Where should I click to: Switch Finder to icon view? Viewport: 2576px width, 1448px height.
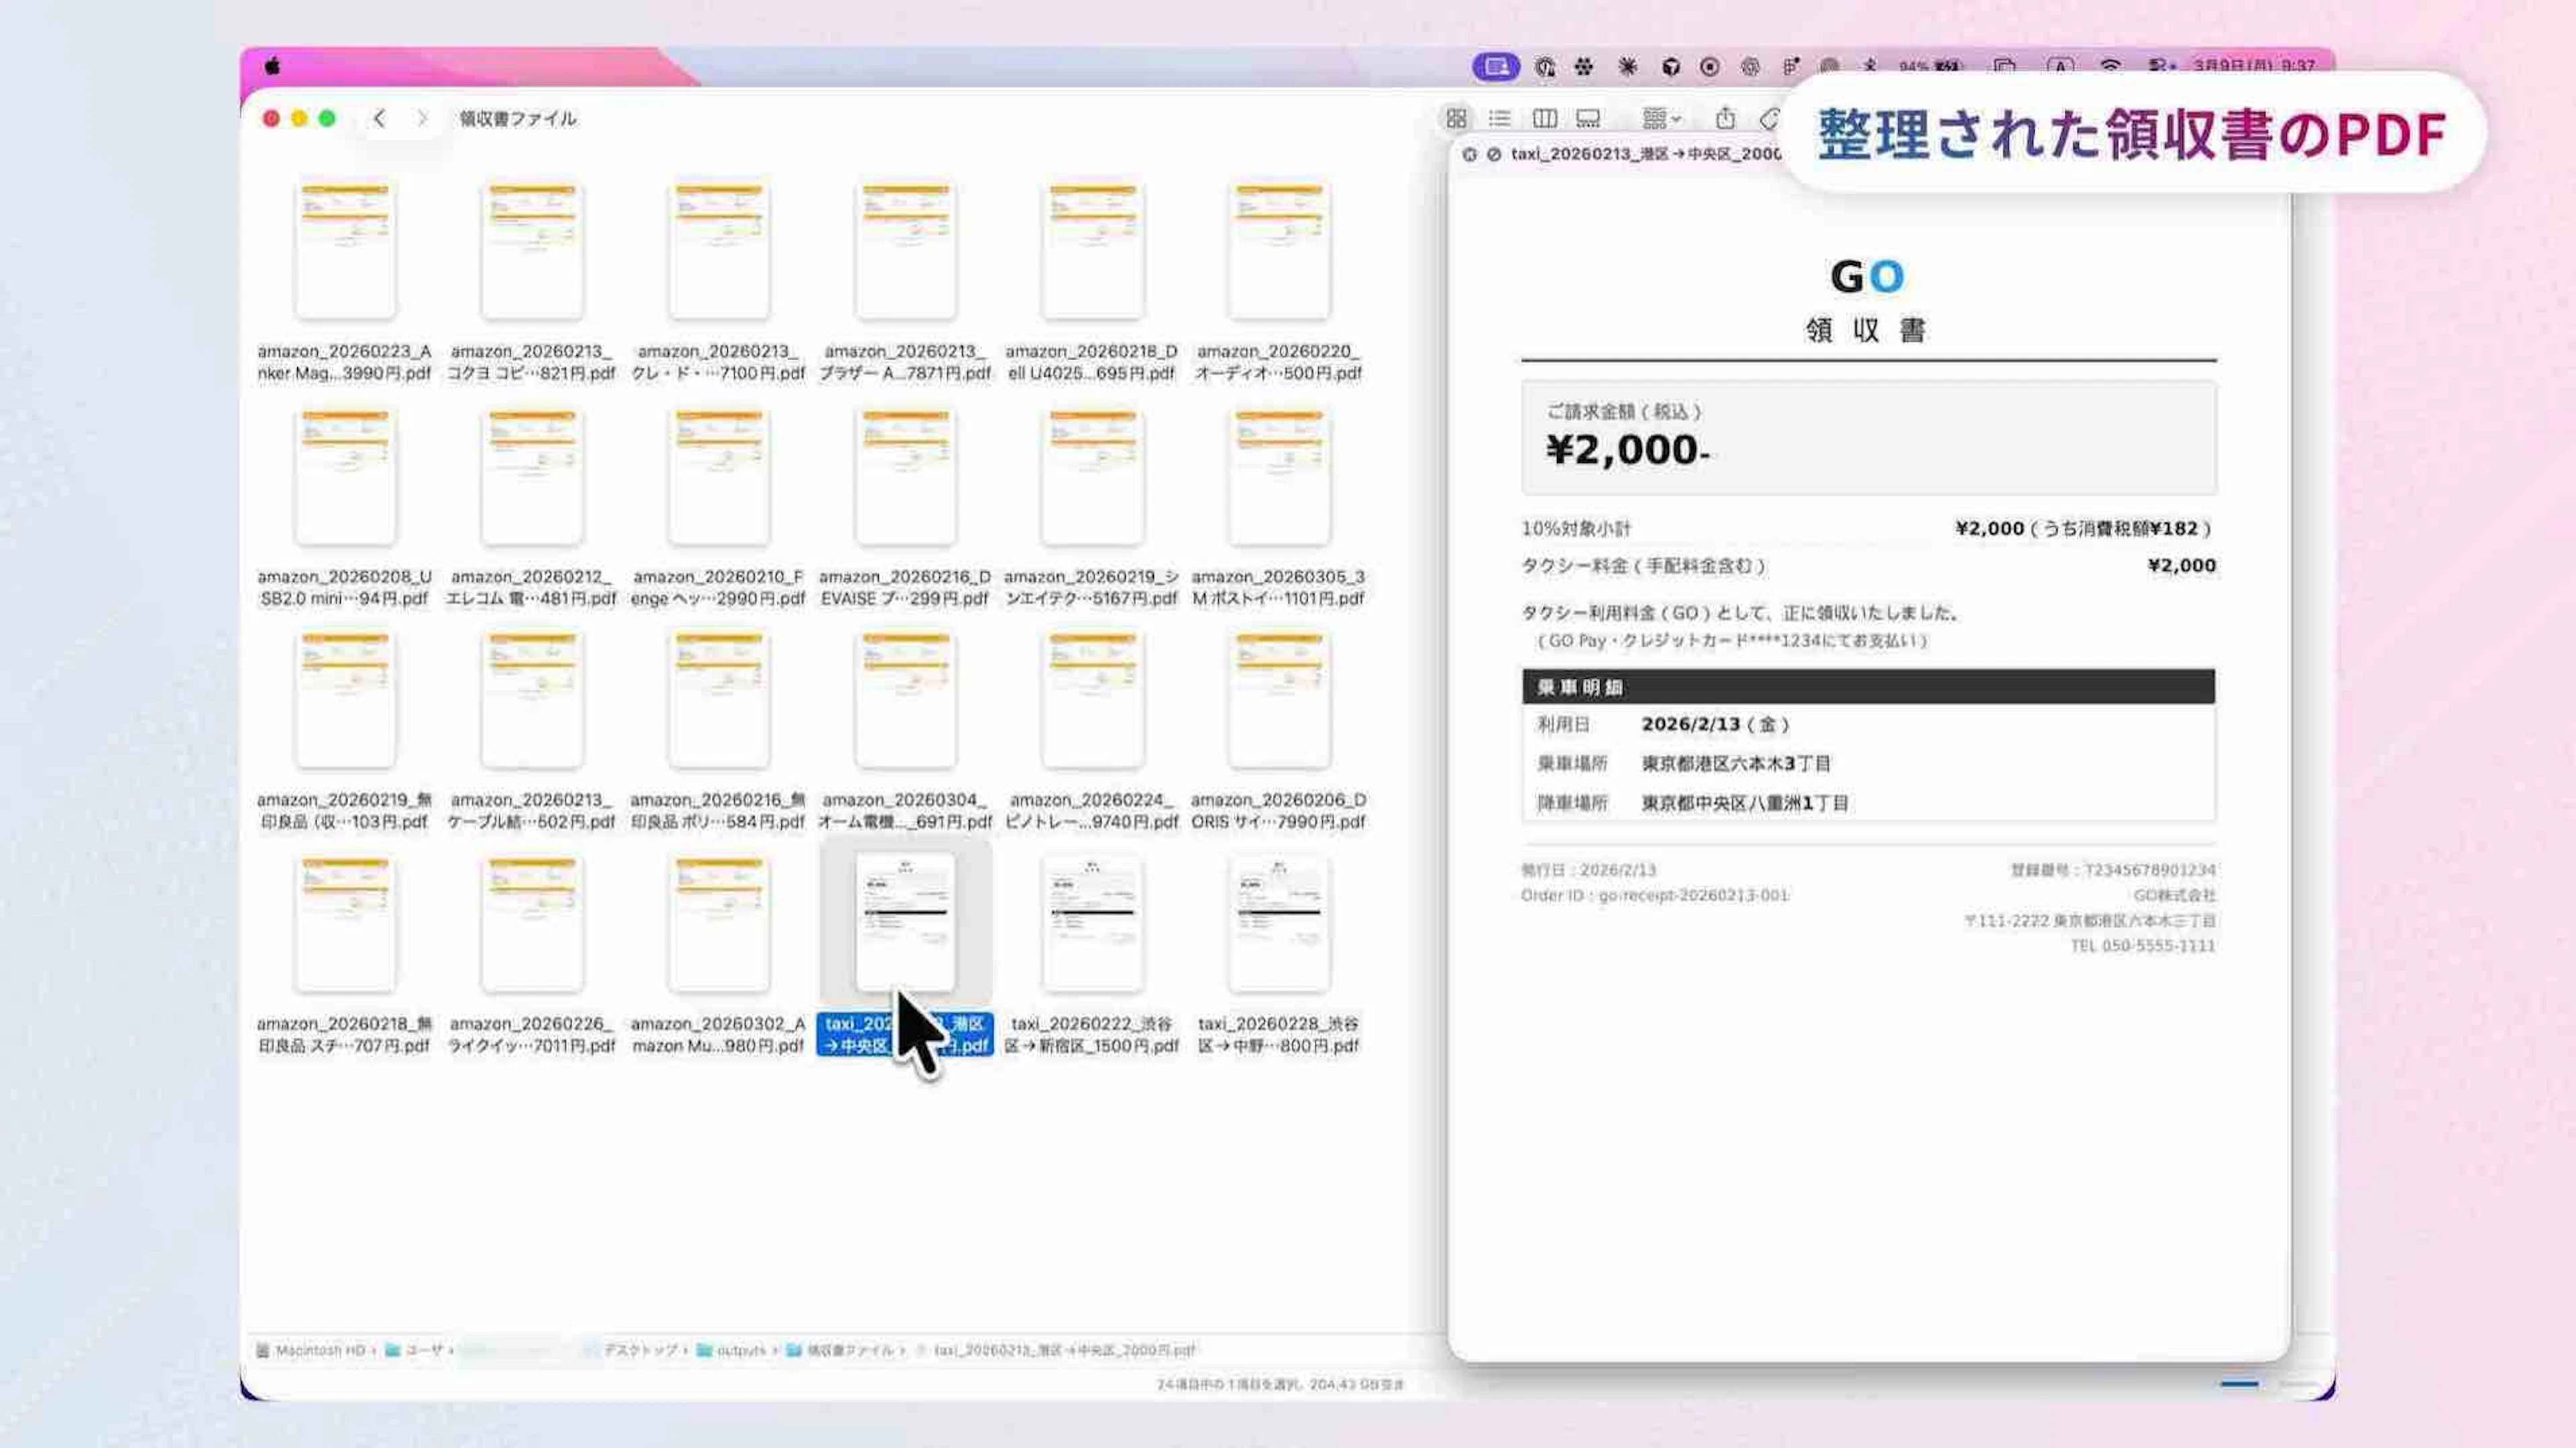tap(1456, 119)
